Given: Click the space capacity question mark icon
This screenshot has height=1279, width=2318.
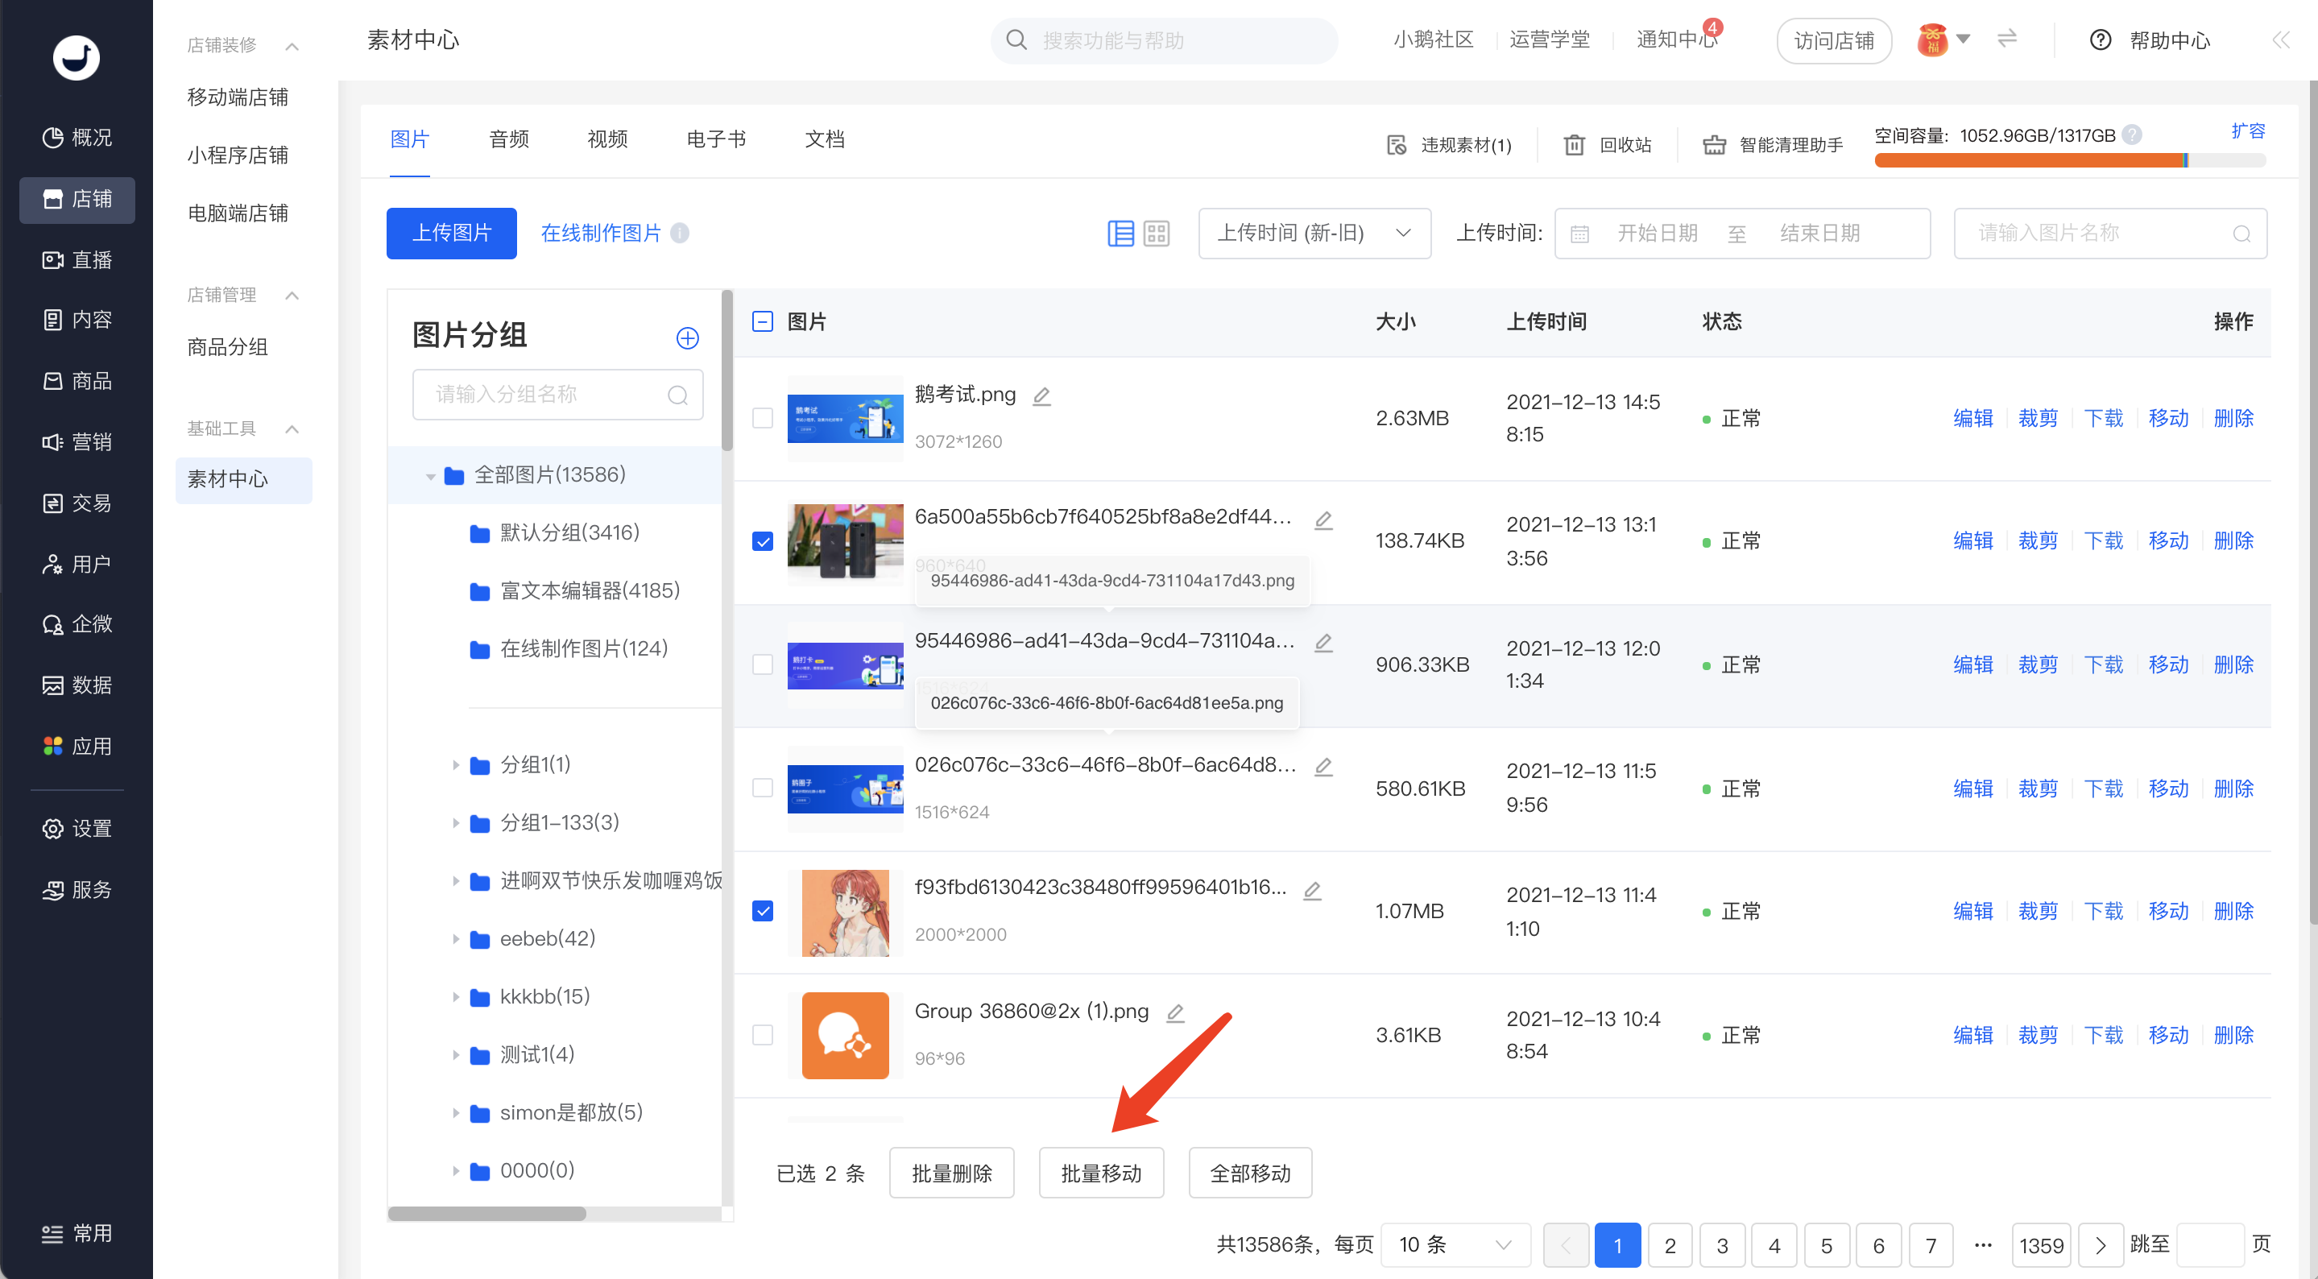Looking at the screenshot, I should tap(2132, 135).
